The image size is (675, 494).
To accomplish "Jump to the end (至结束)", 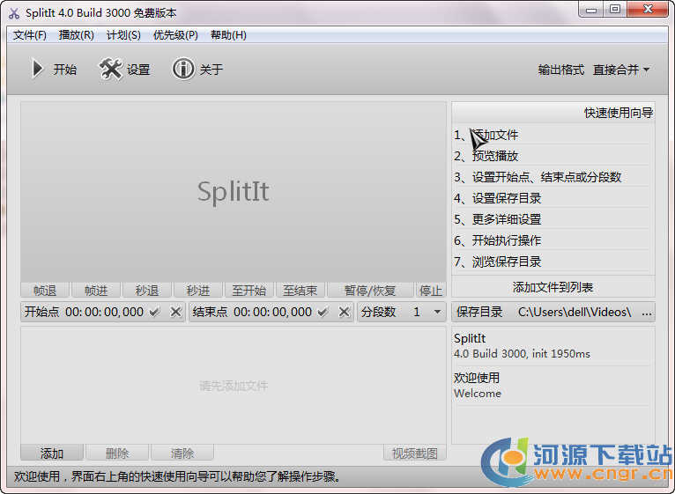I will pyautogui.click(x=300, y=291).
